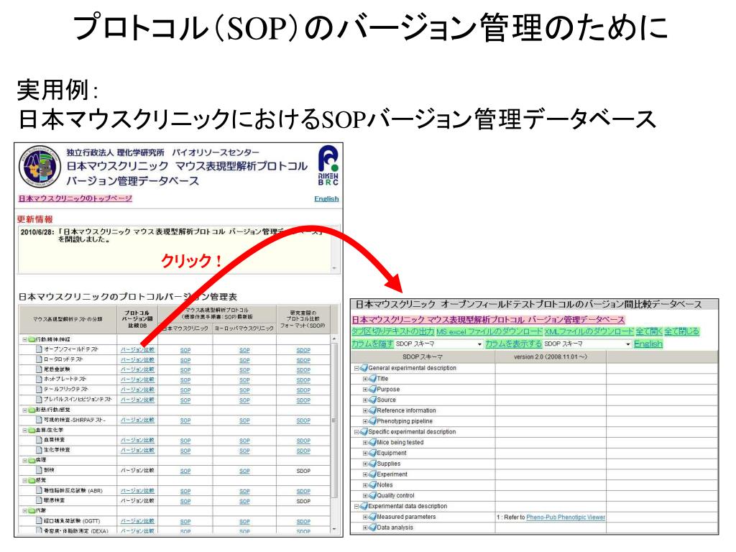Click プロトコルバージョン間比較DB column header
This screenshot has height=552, width=736.
click(x=137, y=319)
